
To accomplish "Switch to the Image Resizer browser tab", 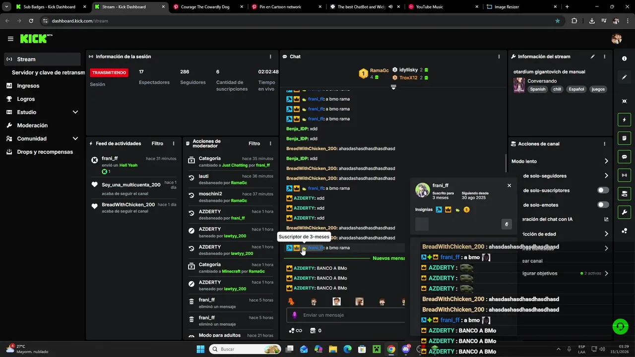I will (x=521, y=7).
